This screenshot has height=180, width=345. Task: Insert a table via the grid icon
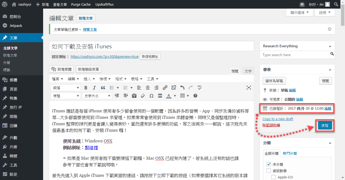point(182,96)
